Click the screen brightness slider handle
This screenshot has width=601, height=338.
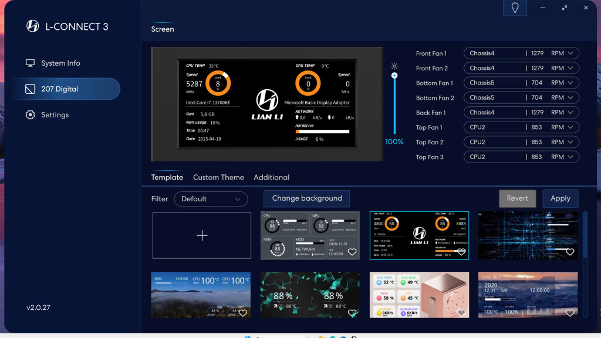[x=394, y=76]
